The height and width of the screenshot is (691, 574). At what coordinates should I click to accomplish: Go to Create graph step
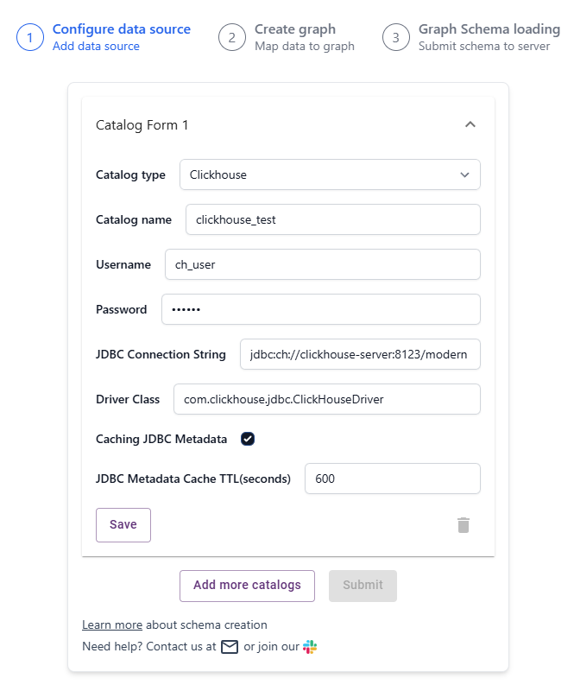[295, 29]
